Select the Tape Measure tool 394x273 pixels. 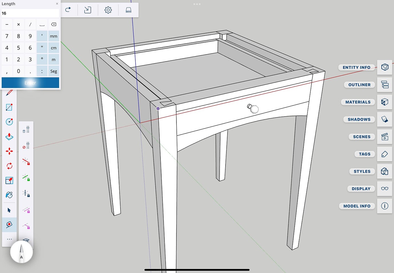click(x=9, y=225)
